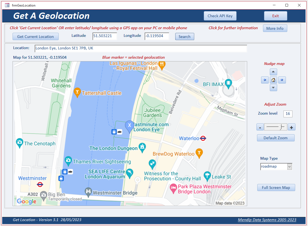Click the Waterloo underground roundel
This screenshot has height=226, width=308.
point(203,139)
